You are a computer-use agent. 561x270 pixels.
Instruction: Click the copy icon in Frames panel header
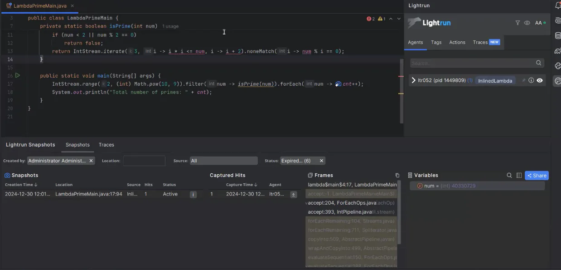point(397,175)
